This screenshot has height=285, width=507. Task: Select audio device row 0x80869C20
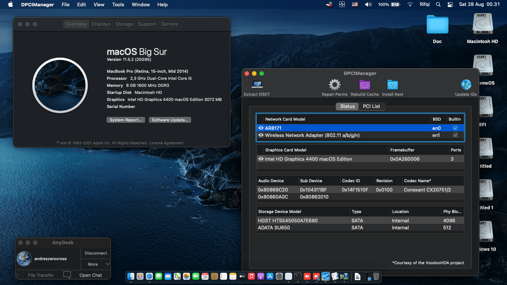[x=360, y=190]
